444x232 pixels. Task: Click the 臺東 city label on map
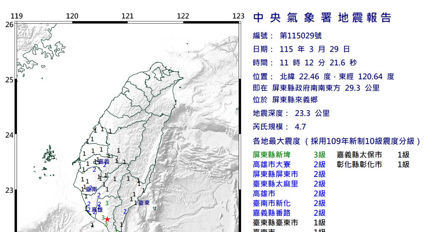pos(144,203)
